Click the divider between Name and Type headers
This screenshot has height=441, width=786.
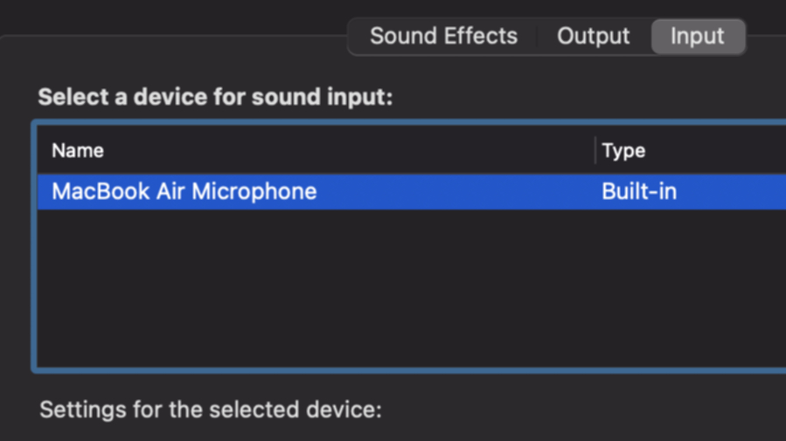pyautogui.click(x=595, y=150)
